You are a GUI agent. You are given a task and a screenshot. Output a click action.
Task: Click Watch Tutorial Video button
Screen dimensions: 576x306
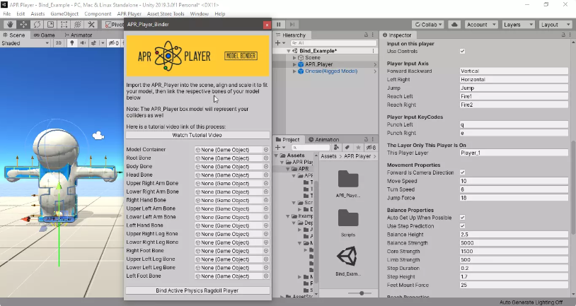tap(197, 135)
